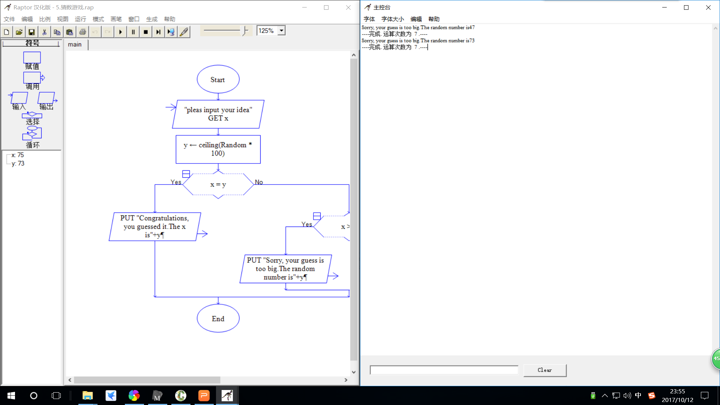Open Task View in taskbar

56,396
